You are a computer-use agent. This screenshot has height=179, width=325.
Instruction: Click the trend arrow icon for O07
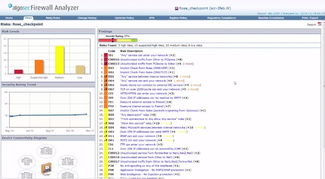click(106, 89)
